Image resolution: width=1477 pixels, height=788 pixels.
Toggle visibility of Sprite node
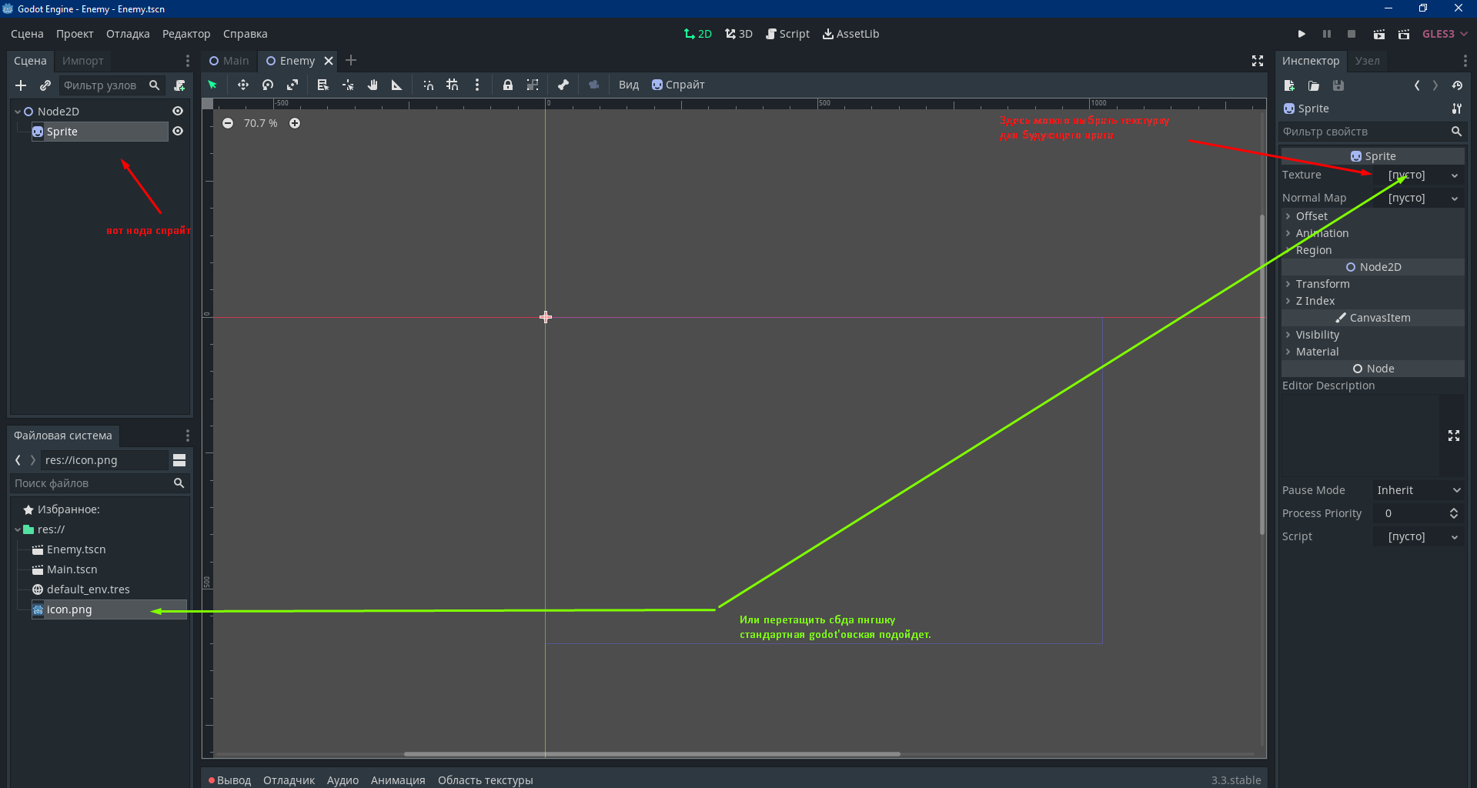tap(178, 132)
